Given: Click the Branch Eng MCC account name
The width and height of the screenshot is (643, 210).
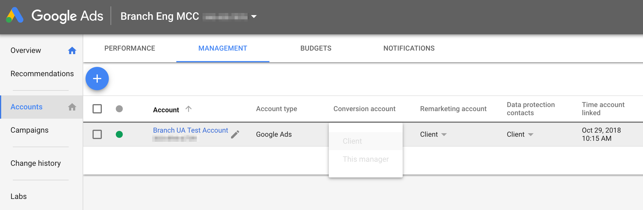Looking at the screenshot, I should (x=160, y=16).
